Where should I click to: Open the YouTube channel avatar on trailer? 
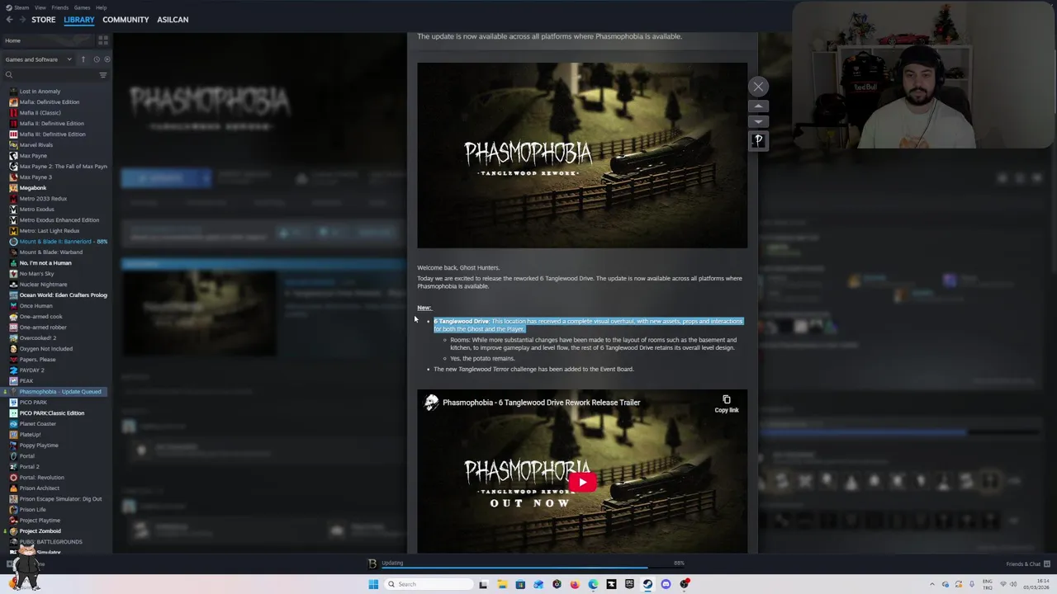click(431, 403)
